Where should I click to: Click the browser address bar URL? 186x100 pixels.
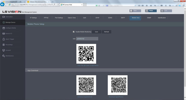(32, 5)
